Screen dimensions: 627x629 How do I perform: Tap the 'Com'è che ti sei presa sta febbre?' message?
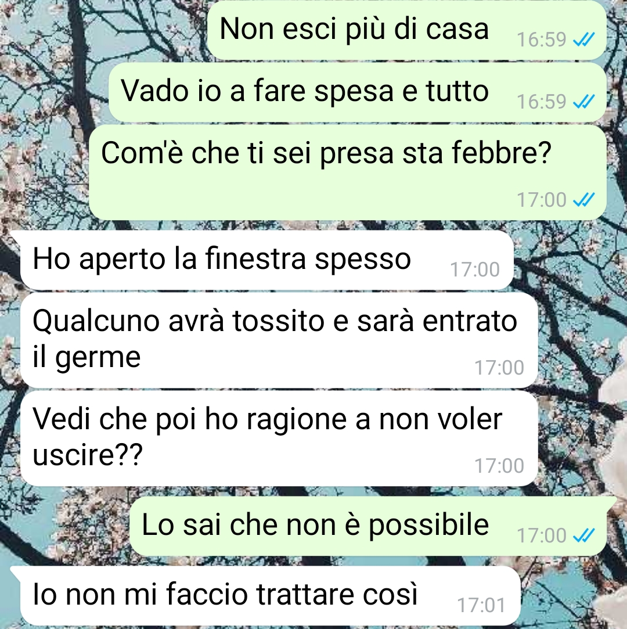(347, 172)
